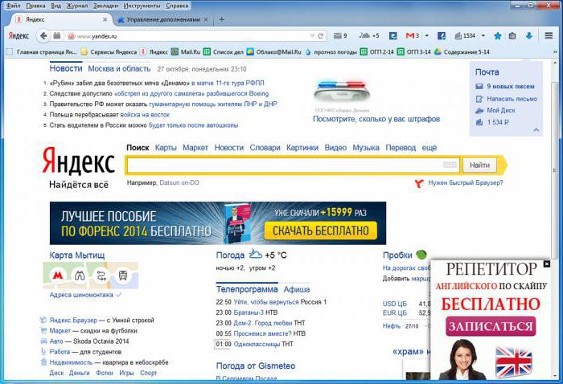The height and width of the screenshot is (384, 563).
Task: Open the Firefox hamburger menu
Action: click(549, 35)
